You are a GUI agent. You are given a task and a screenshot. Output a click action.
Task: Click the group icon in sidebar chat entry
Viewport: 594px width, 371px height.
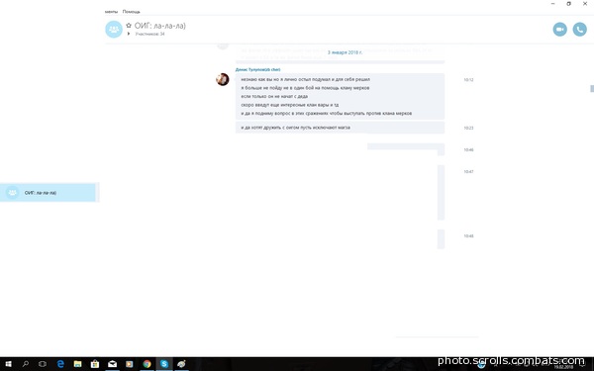[12, 193]
